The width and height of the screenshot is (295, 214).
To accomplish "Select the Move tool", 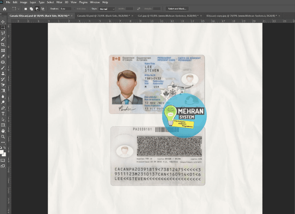I will pyautogui.click(x=3, y=22).
